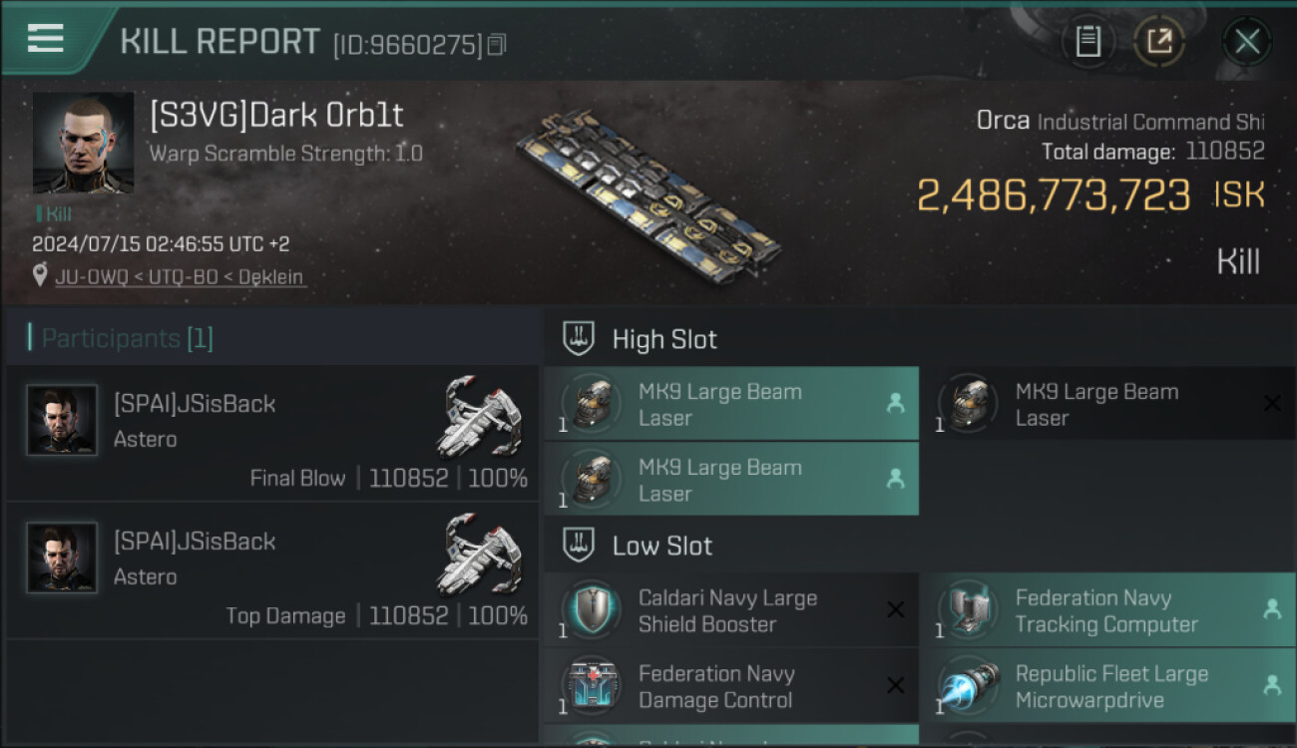The image size is (1297, 748).
Task: Open the hamburger menu
Action: (x=46, y=38)
